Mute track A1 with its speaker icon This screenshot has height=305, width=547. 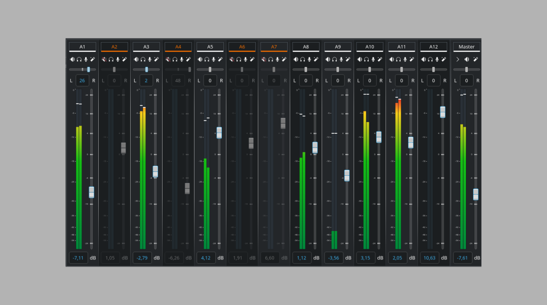pos(72,59)
